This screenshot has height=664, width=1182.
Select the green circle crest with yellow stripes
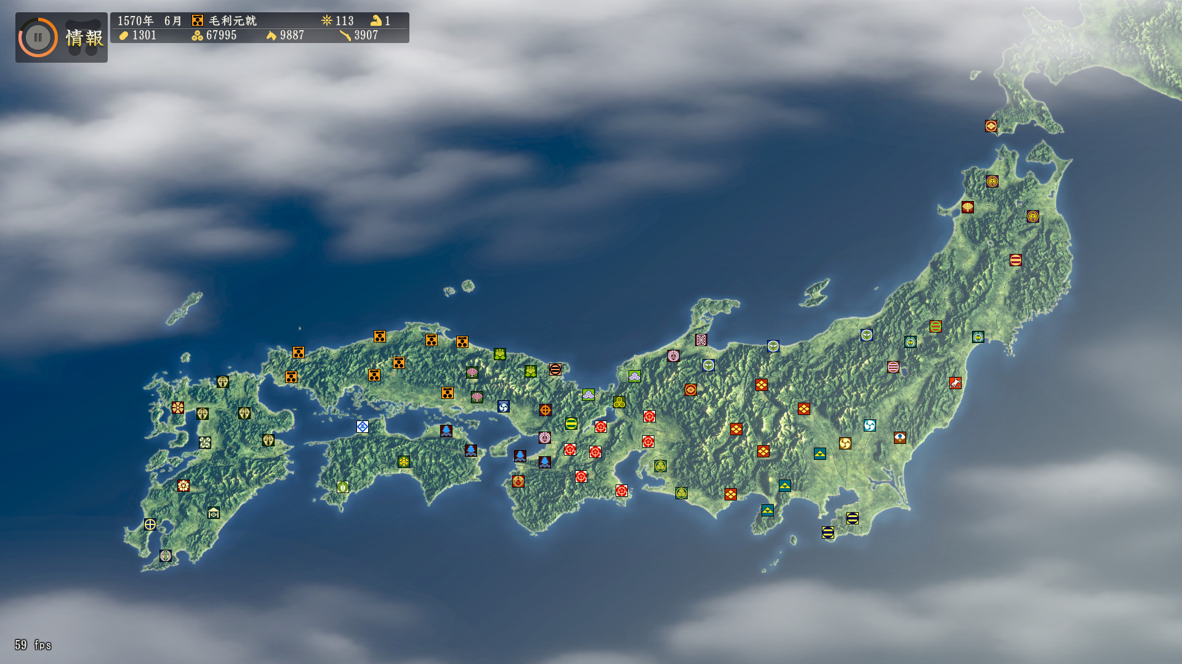pyautogui.click(x=571, y=424)
